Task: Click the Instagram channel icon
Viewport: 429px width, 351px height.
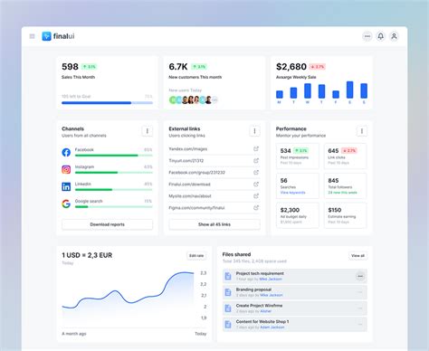Action: (x=66, y=169)
